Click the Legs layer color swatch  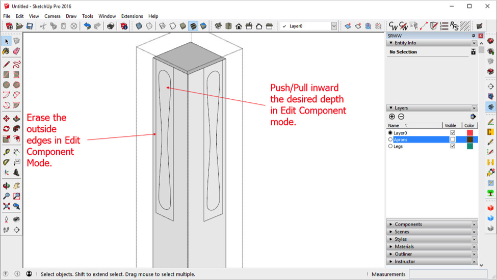tap(469, 146)
